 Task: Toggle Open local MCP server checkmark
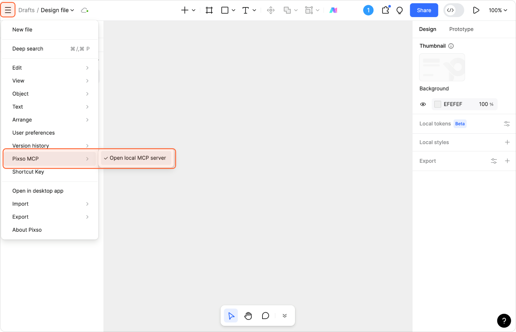click(136, 158)
